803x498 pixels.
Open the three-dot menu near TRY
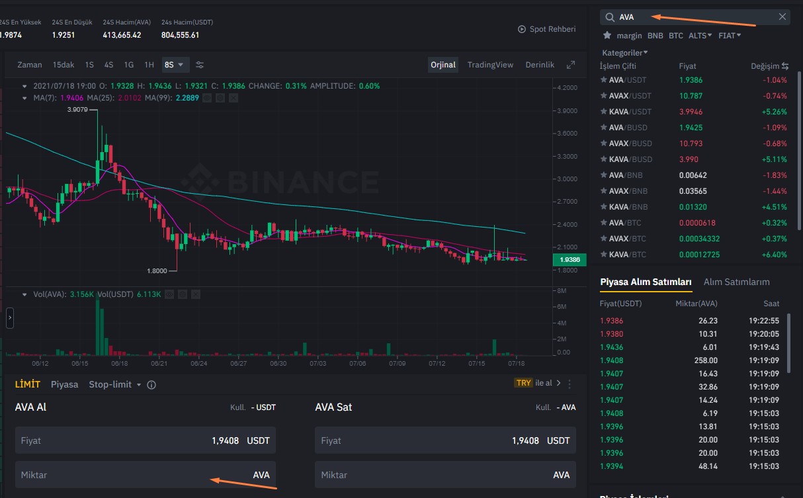point(570,384)
